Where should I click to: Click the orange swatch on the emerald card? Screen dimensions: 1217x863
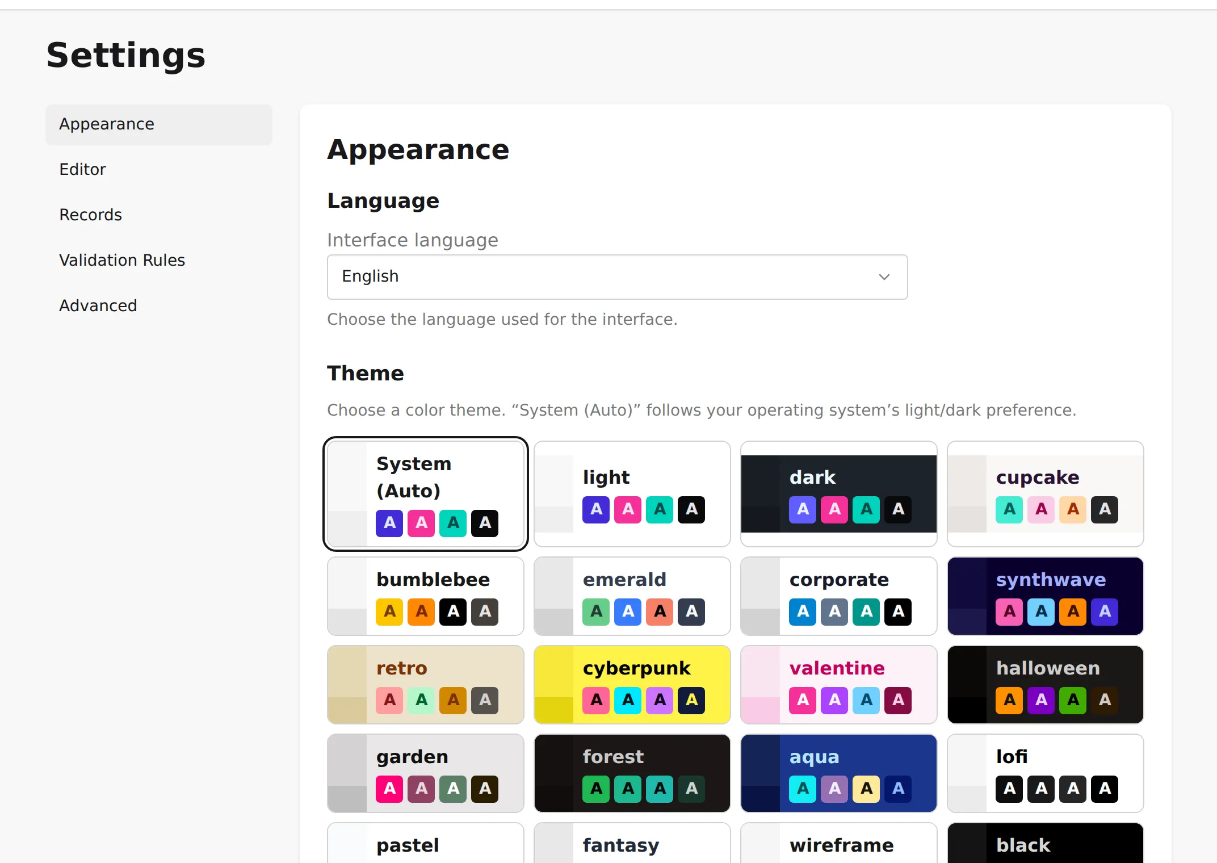660,611
